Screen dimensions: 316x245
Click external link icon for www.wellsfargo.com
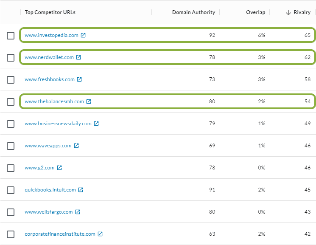click(78, 212)
